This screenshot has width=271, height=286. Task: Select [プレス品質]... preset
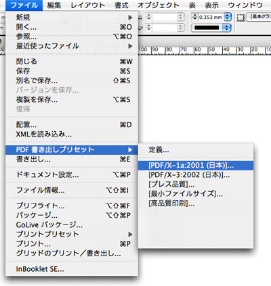tap(196, 185)
